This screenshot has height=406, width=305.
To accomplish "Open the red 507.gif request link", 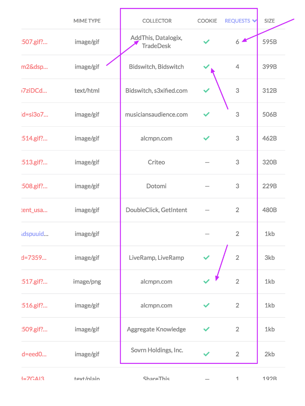I will (35, 41).
